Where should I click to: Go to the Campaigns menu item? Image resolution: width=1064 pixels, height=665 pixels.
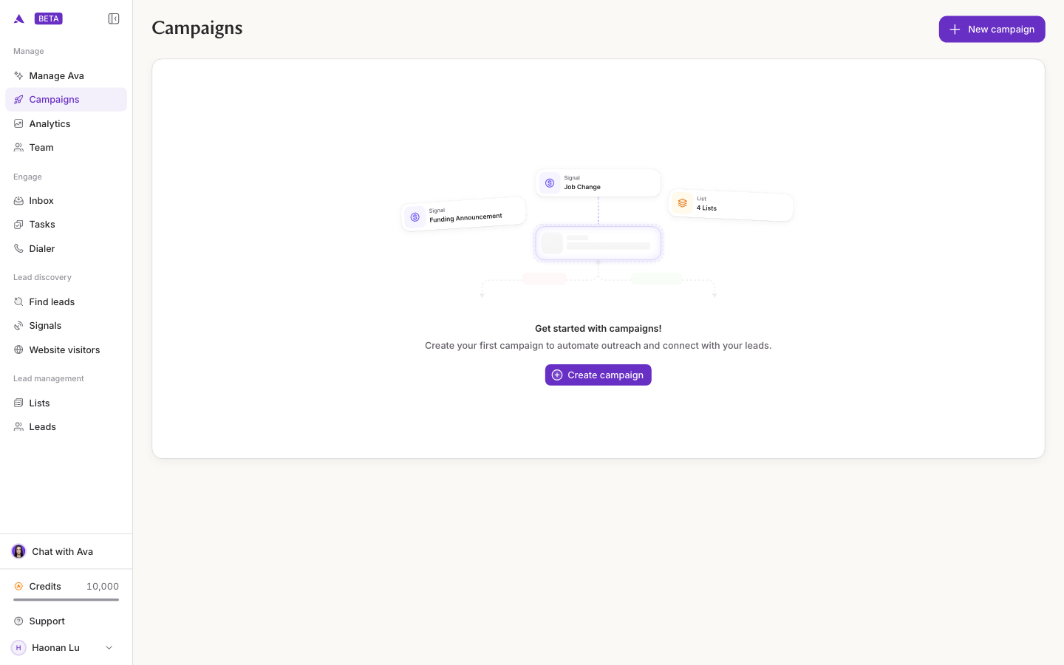[x=66, y=99]
